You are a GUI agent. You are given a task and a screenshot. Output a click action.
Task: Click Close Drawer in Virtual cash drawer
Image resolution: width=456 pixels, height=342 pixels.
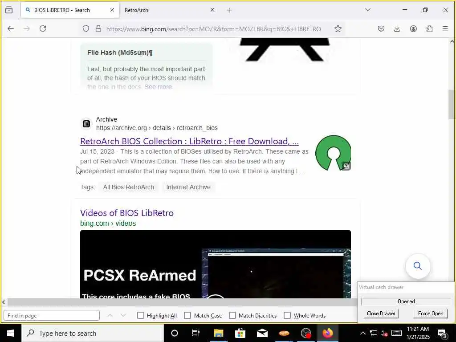pos(381,313)
